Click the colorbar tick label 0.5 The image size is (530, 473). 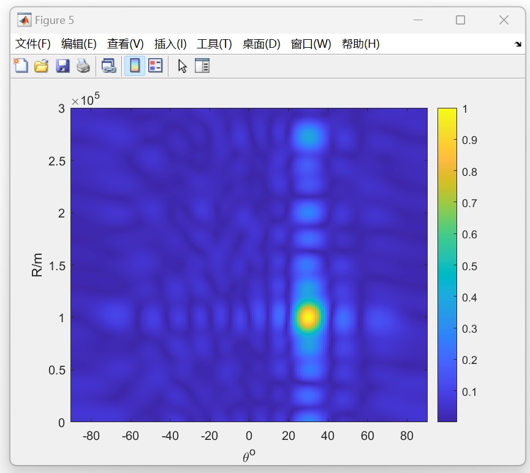coord(469,266)
